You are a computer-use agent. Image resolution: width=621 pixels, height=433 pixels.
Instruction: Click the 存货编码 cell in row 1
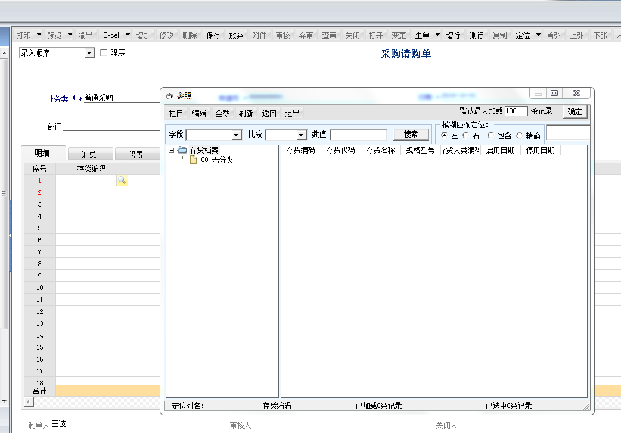point(86,180)
